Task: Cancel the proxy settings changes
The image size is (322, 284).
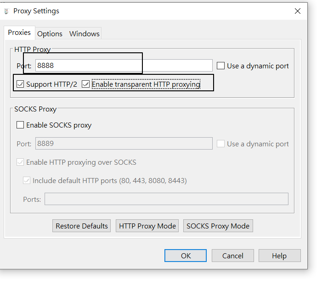Action: coord(233,256)
